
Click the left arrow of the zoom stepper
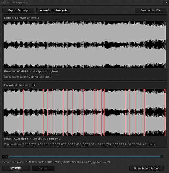(x=4, y=157)
